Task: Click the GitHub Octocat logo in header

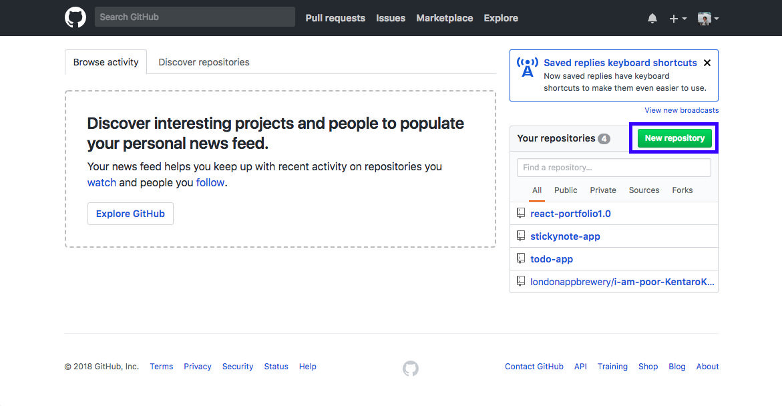Action: coord(75,17)
